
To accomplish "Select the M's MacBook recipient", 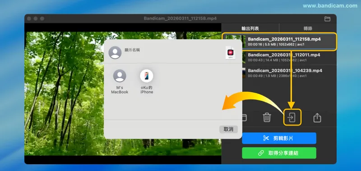I will pos(120,81).
